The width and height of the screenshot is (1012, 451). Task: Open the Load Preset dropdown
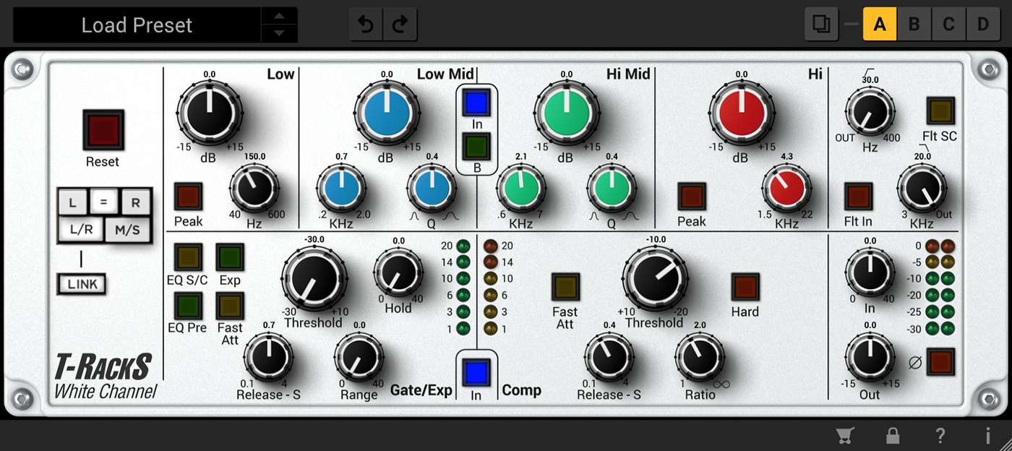[x=137, y=25]
